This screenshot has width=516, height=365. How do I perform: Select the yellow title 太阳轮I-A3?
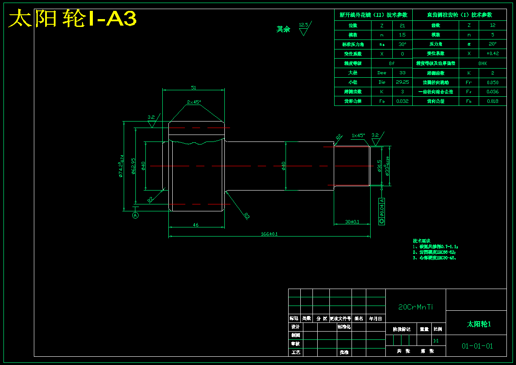[x=72, y=18]
